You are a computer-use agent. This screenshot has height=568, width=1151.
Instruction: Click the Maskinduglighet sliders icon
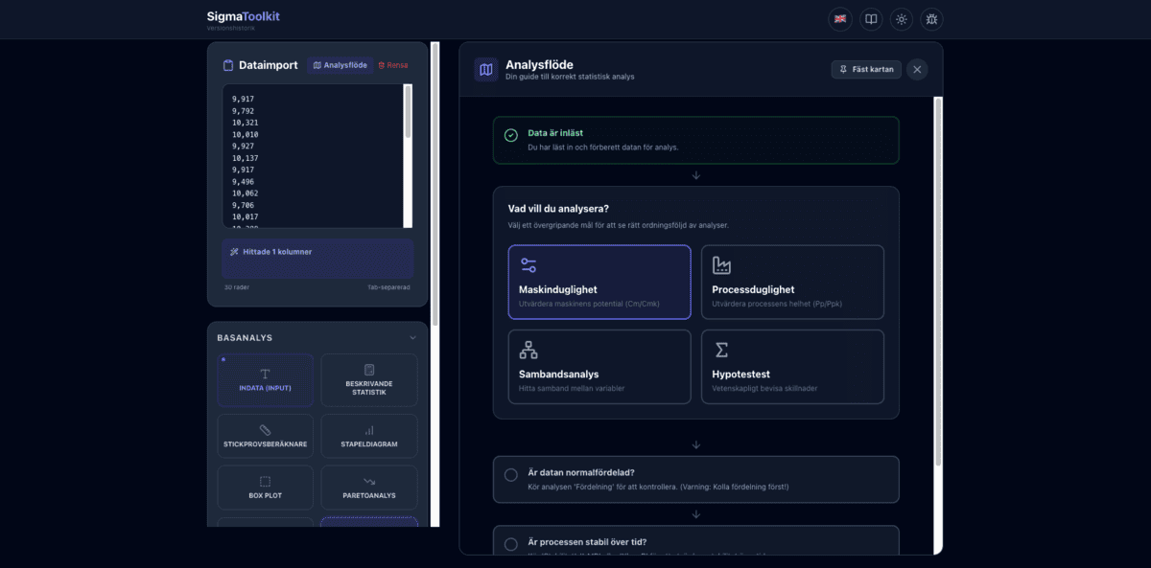pos(529,265)
